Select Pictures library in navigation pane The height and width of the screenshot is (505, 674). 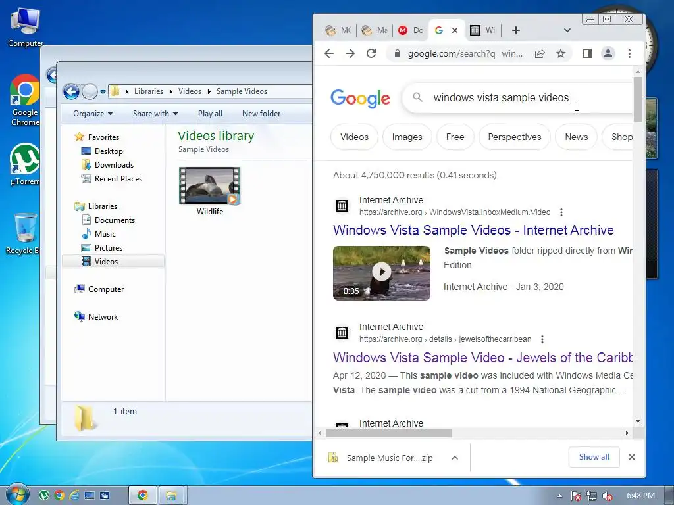click(109, 248)
